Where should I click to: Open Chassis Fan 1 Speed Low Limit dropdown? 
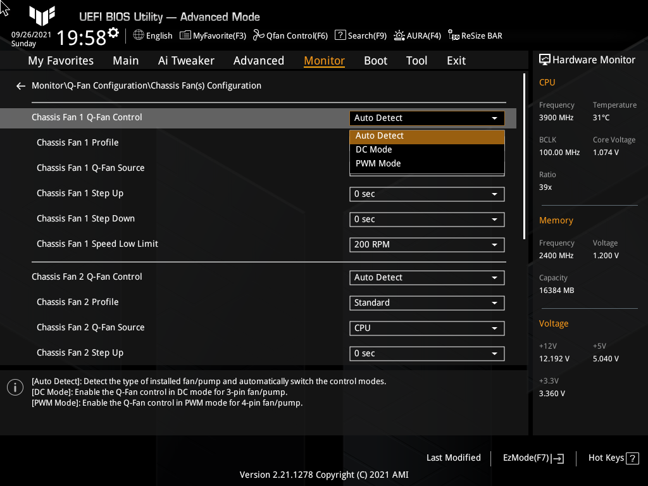point(427,244)
